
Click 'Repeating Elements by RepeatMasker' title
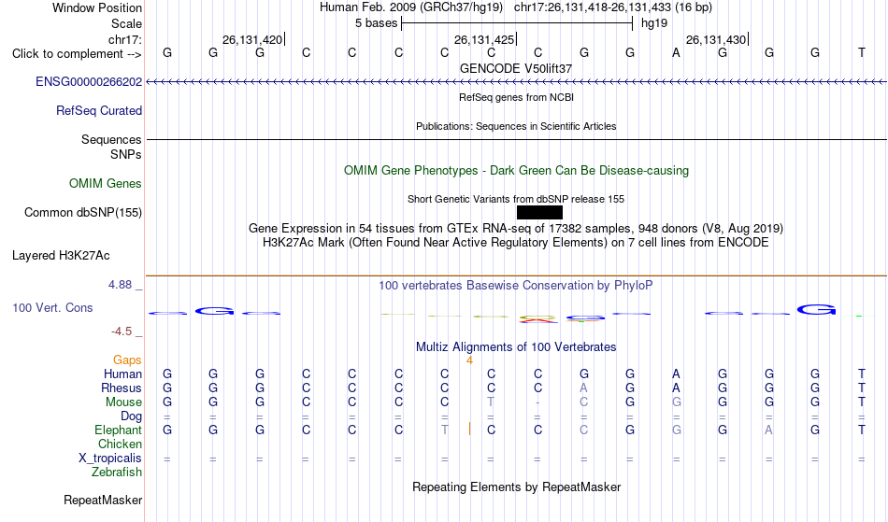click(x=517, y=487)
